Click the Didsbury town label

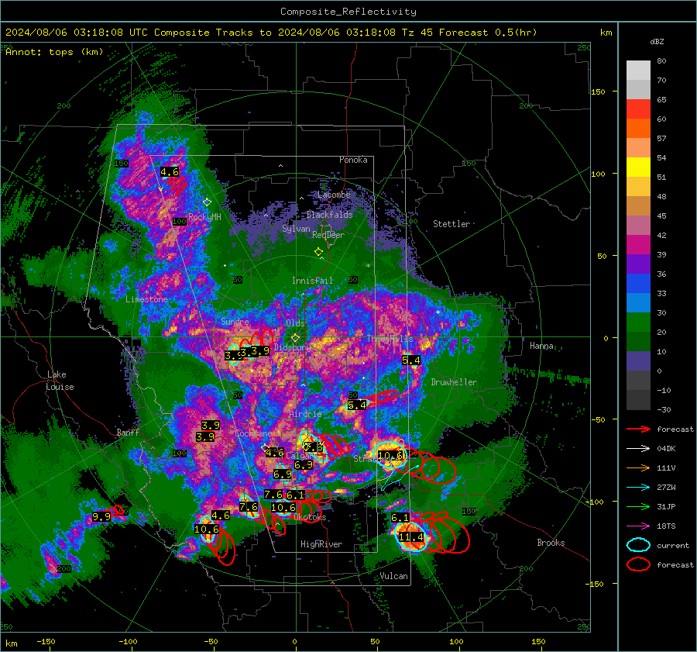(293, 347)
